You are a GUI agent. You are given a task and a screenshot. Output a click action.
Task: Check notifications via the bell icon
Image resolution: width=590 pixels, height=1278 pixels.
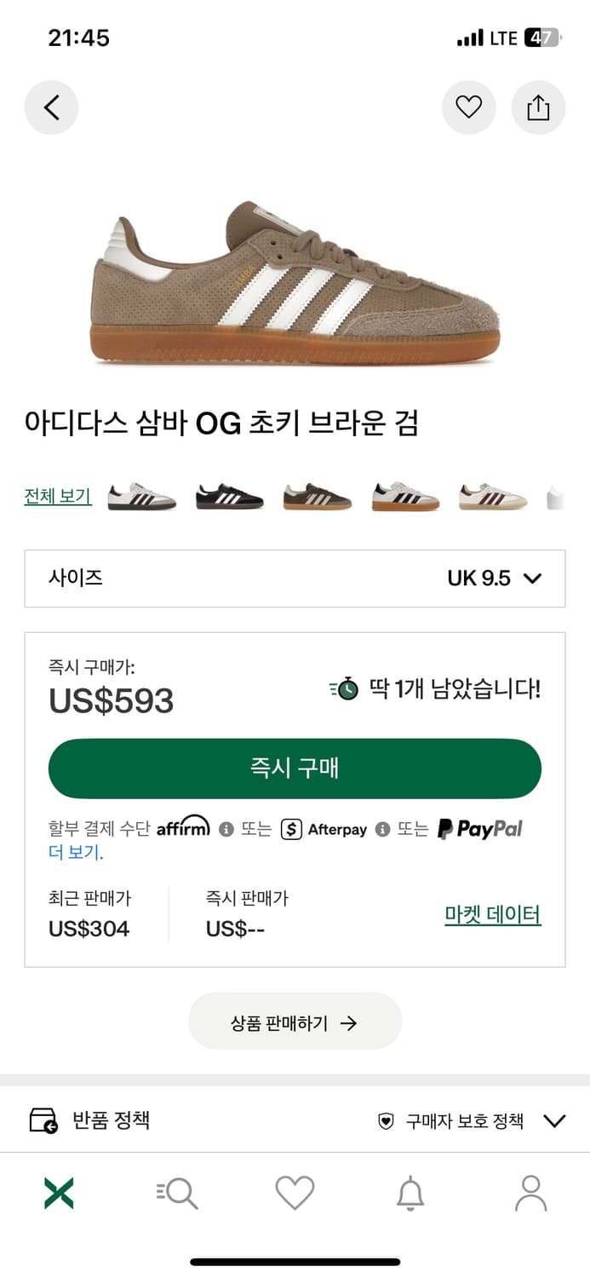[413, 1193]
